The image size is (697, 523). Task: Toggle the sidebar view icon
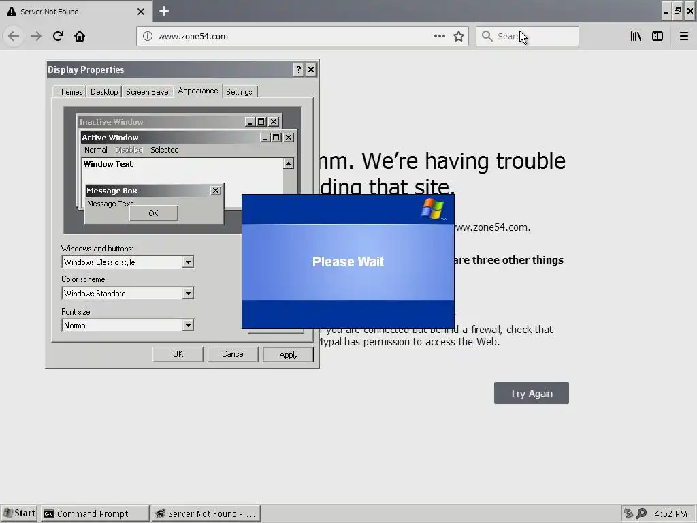click(x=658, y=36)
